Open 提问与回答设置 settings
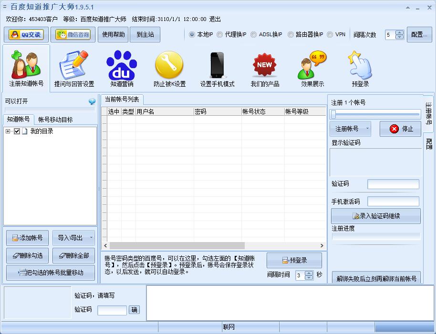Image resolution: width=436 pixels, height=334 pixels. 74,68
